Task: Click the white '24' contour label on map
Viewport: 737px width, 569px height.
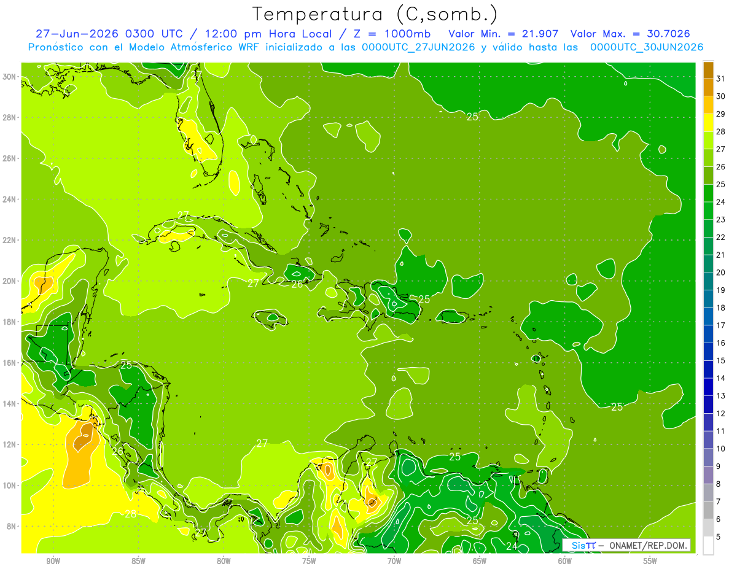Action: 512,546
